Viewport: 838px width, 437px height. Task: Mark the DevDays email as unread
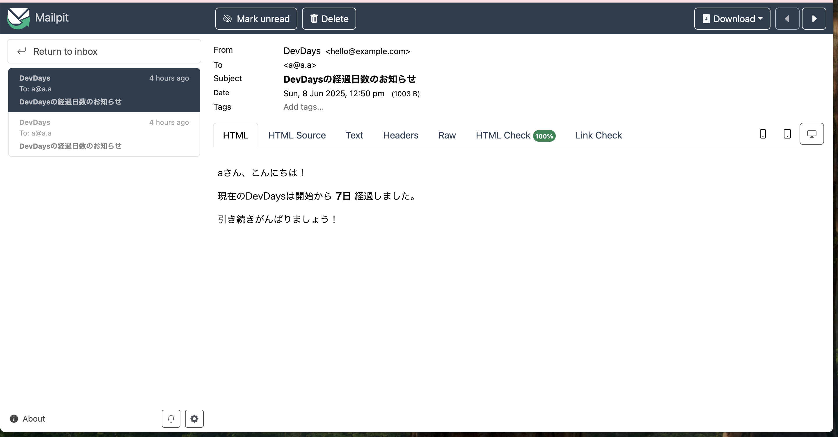click(x=256, y=19)
